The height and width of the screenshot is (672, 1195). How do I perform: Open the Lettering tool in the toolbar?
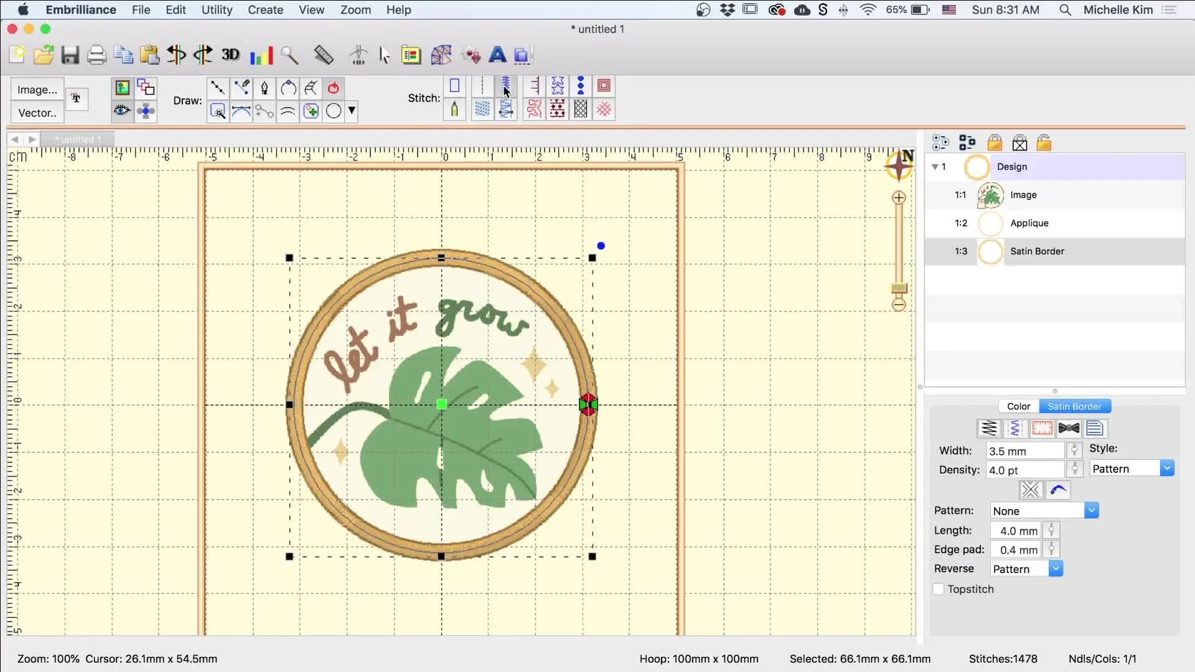tap(497, 55)
